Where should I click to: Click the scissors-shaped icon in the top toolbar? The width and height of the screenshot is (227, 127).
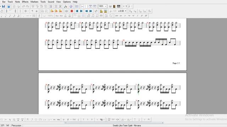pos(65,6)
